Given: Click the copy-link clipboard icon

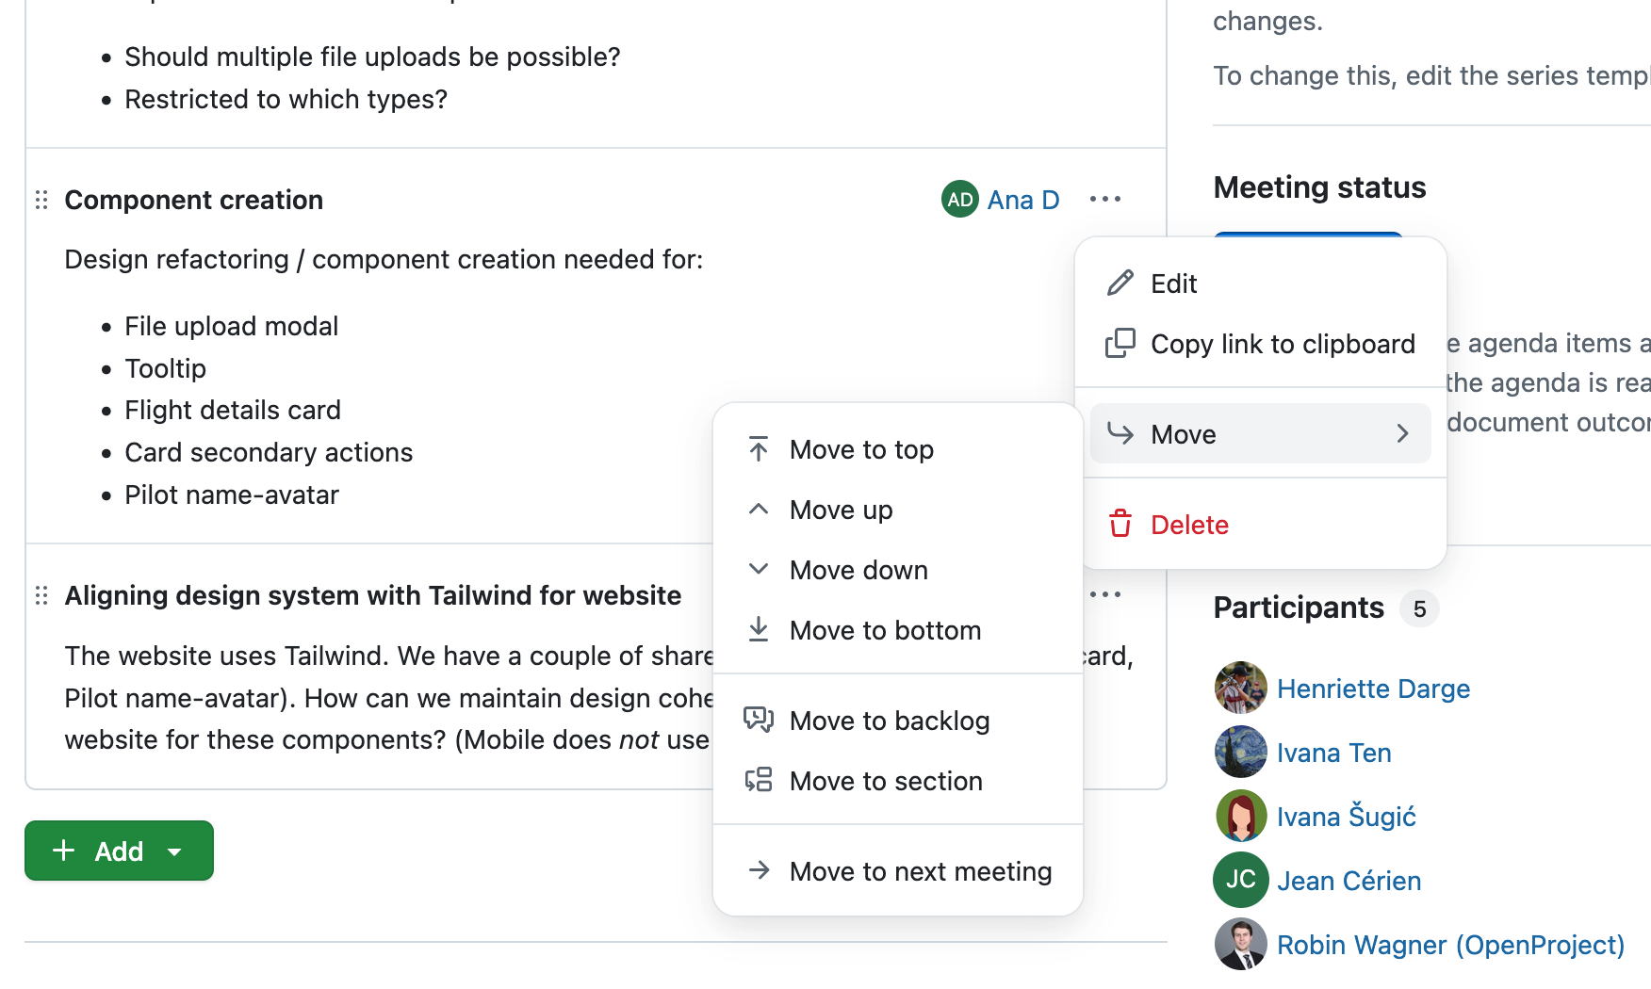Looking at the screenshot, I should tap(1120, 343).
